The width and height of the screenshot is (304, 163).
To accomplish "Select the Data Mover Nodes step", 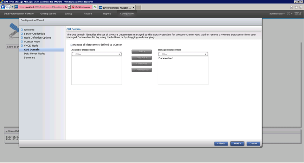I will [x=34, y=54].
